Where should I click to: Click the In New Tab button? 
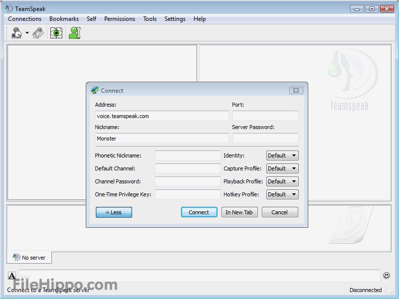239,212
